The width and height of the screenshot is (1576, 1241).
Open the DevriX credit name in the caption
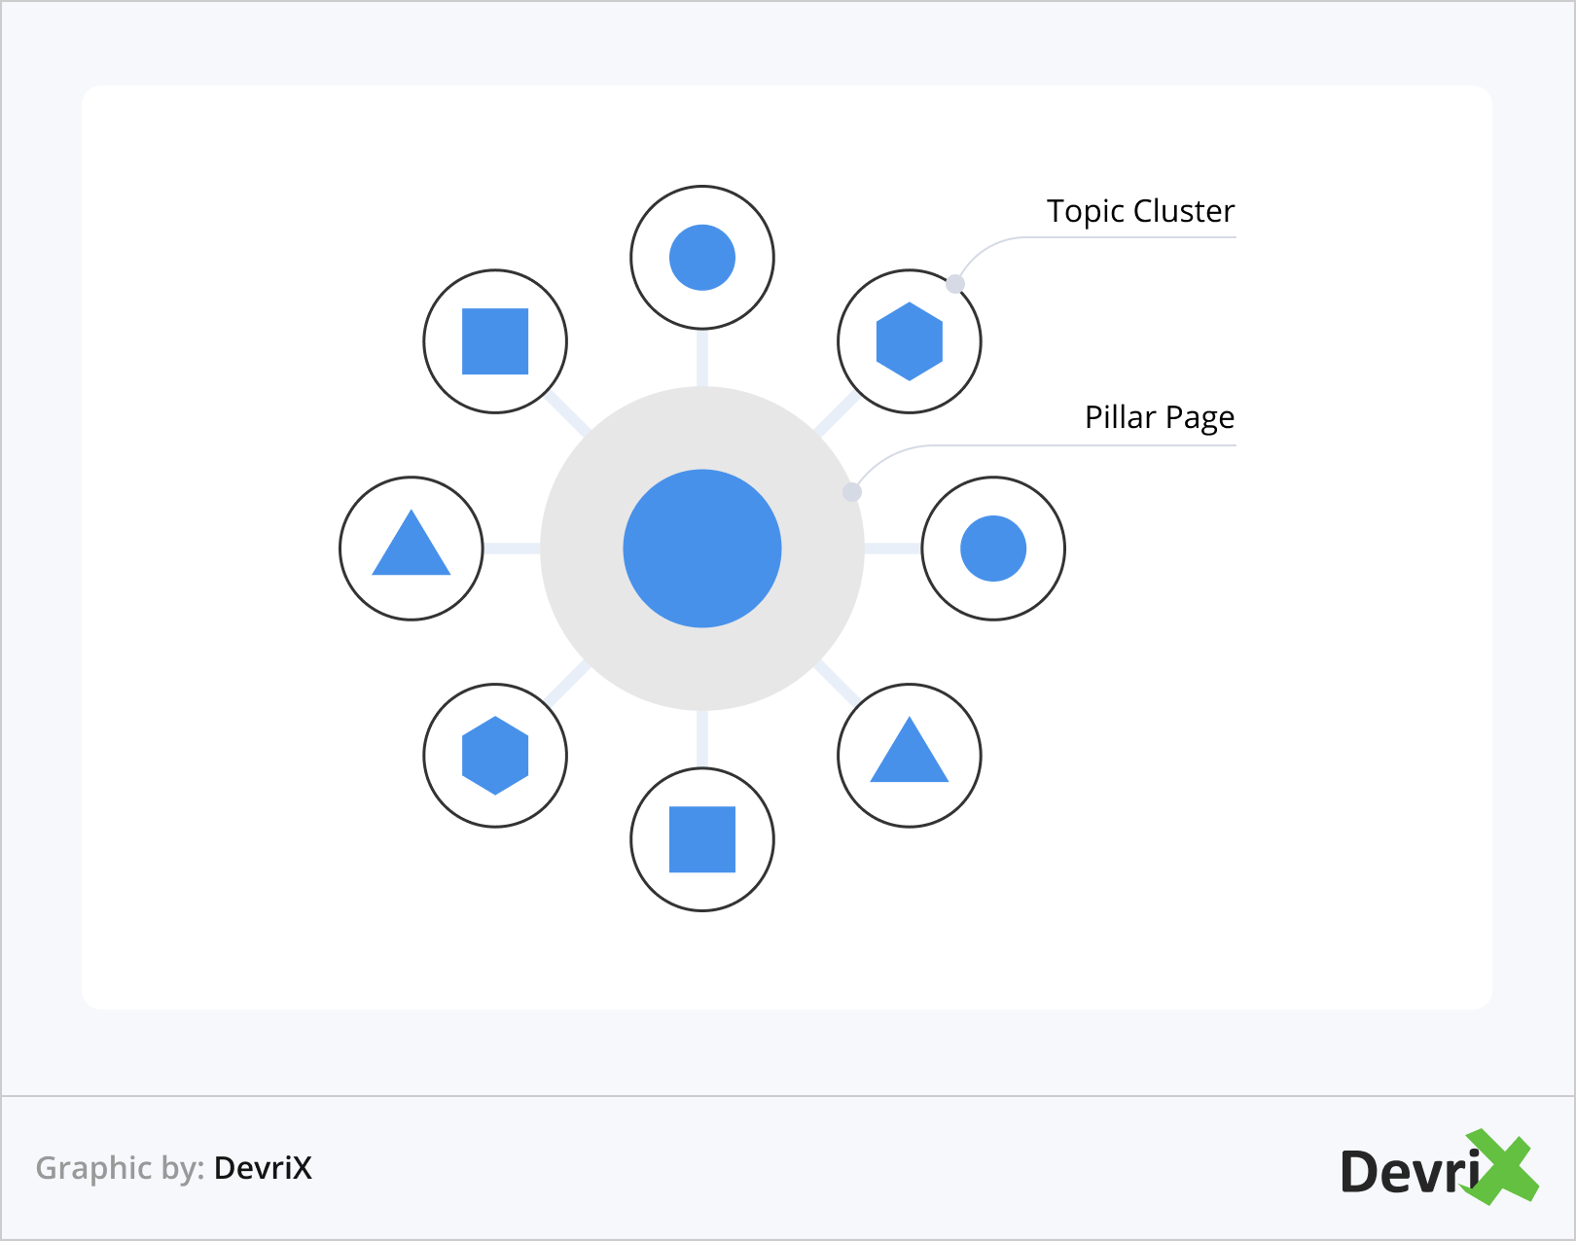[x=263, y=1167]
